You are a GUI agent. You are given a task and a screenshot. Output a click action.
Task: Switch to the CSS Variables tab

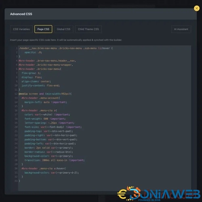pyautogui.click(x=21, y=29)
